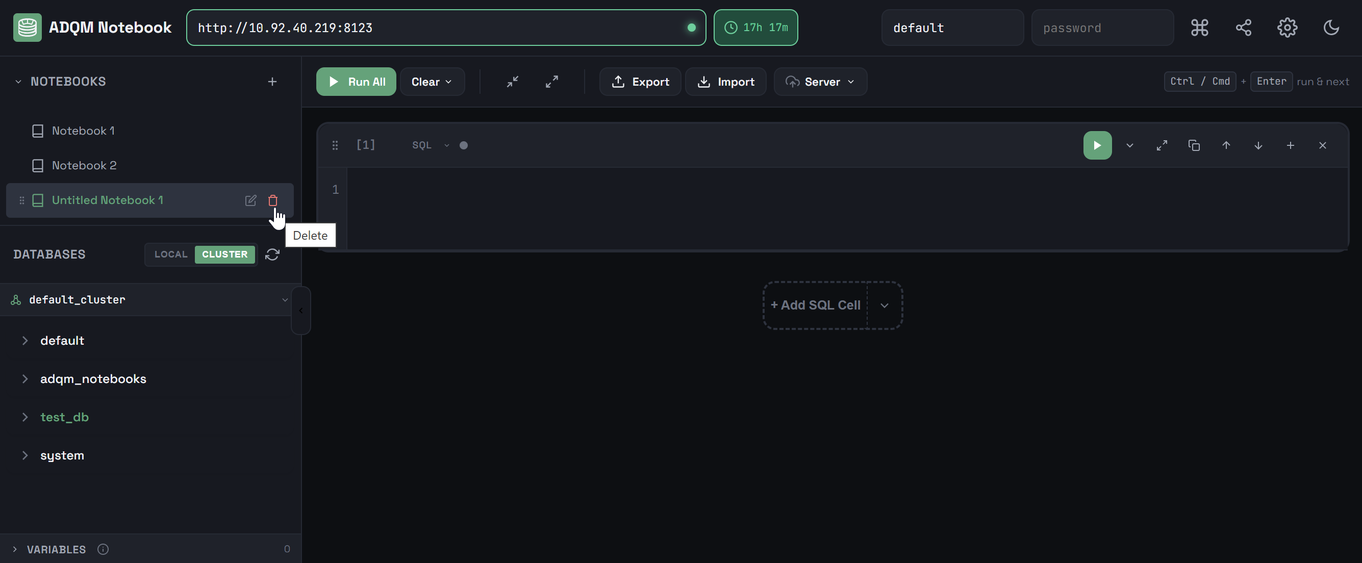Open Notebook 2 in sidebar
Screen dimensions: 1362x563
(84, 165)
